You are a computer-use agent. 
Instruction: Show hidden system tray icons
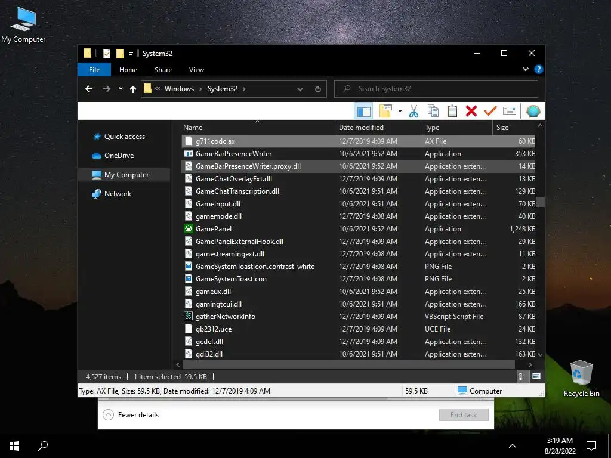513,446
